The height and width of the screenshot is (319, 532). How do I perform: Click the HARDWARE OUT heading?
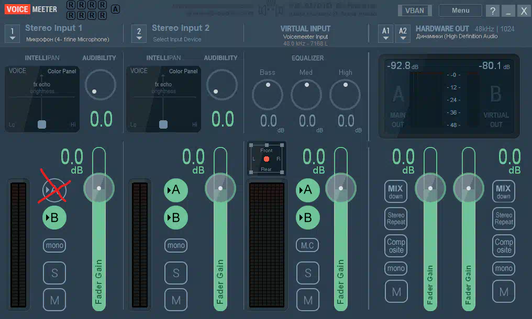[442, 29]
